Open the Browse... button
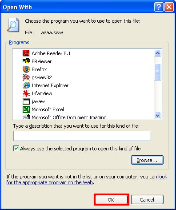Viewport: 176px width, 210px height. 147,160
